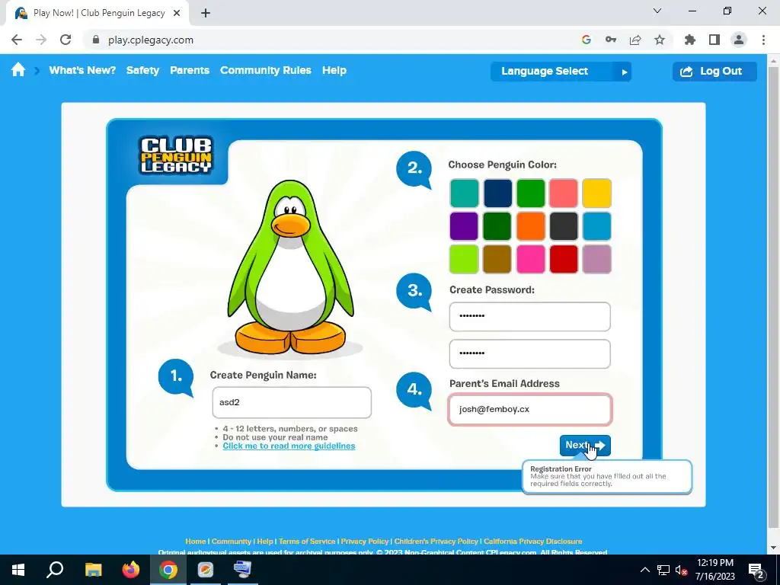
Task: Select the yellow penguin color
Action: point(597,193)
